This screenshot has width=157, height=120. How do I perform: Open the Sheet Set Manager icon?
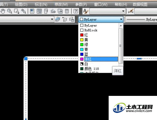click(x=53, y=11)
